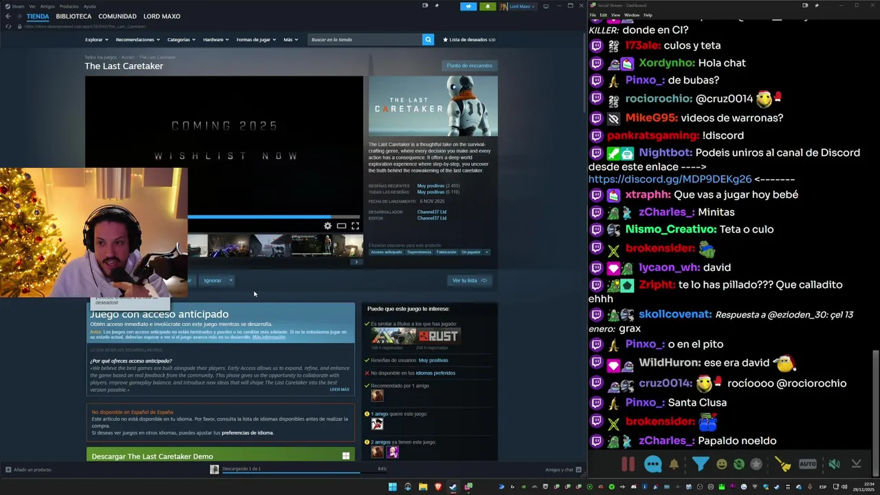Toggle the AUTO mode in Social Stream
880x495 pixels.
[x=808, y=464]
